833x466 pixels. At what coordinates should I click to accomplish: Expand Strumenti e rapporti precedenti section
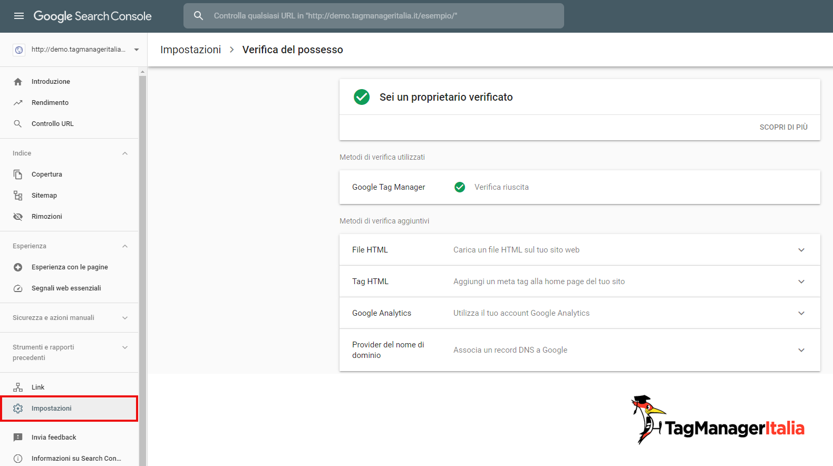click(x=125, y=347)
